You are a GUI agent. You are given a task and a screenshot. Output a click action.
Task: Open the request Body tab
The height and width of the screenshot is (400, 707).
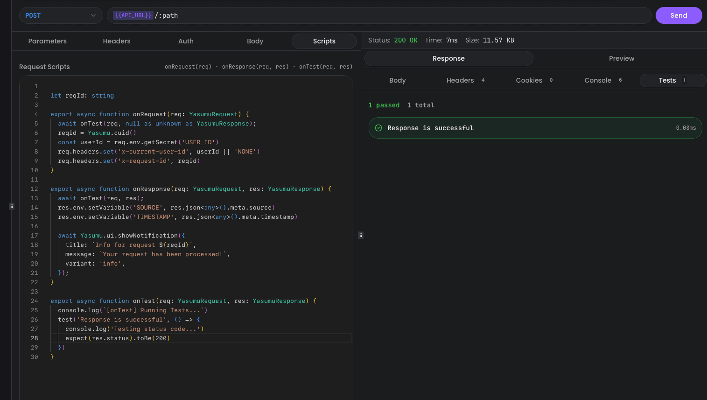coord(255,41)
